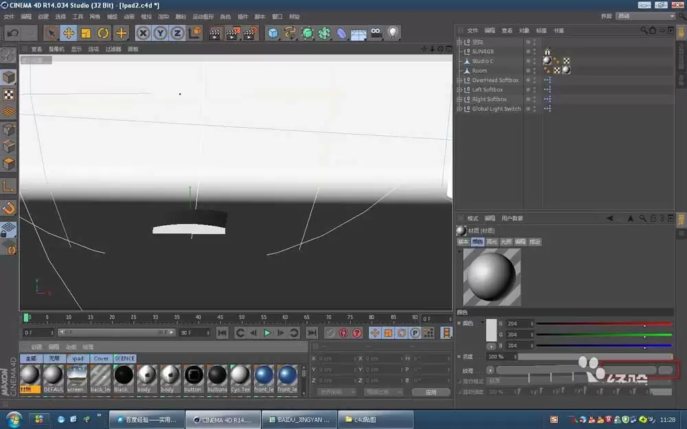Click the Cube primitive icon

pyautogui.click(x=271, y=32)
